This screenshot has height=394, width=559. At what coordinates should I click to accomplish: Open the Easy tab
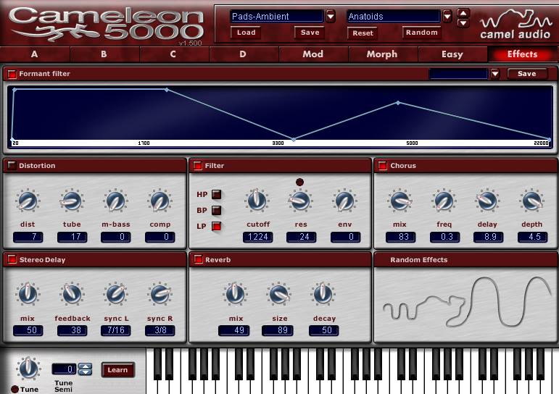tap(452, 54)
